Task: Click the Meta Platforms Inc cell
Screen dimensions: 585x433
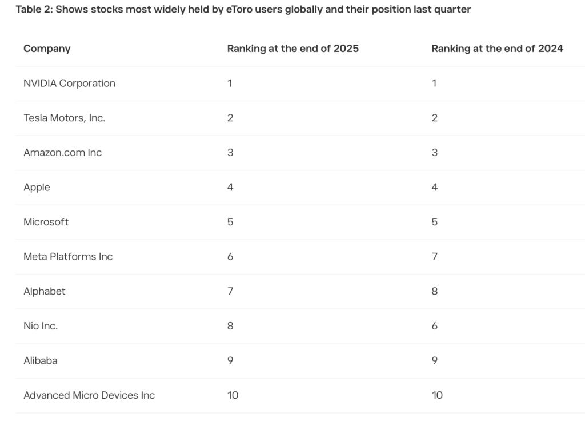Action: tap(68, 257)
